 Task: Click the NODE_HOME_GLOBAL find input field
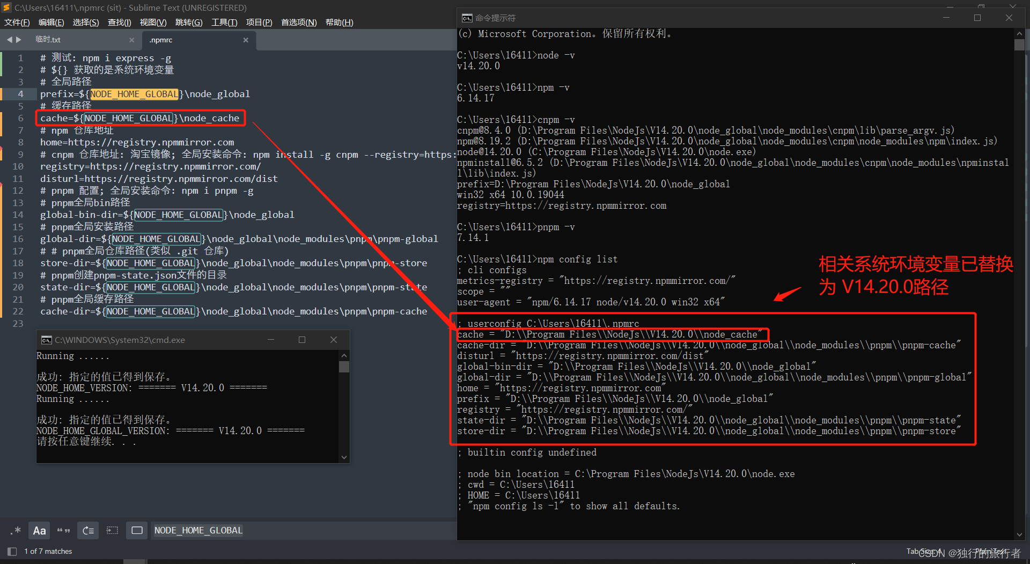(303, 530)
